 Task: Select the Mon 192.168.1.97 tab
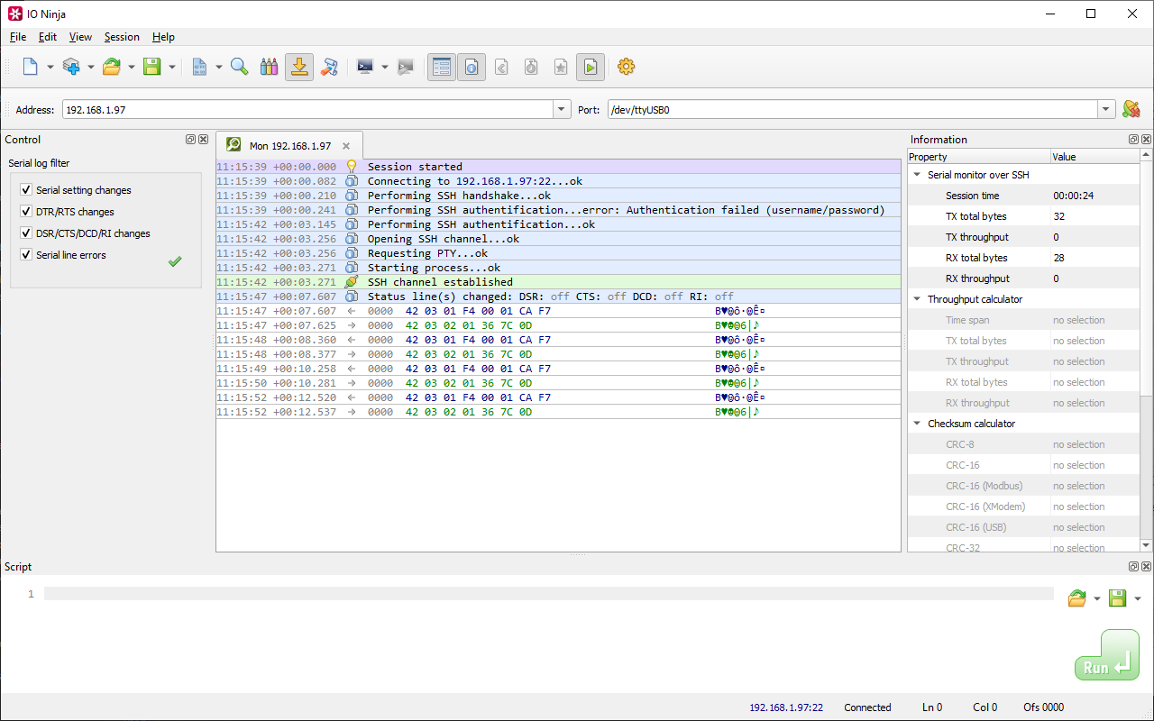[289, 146]
